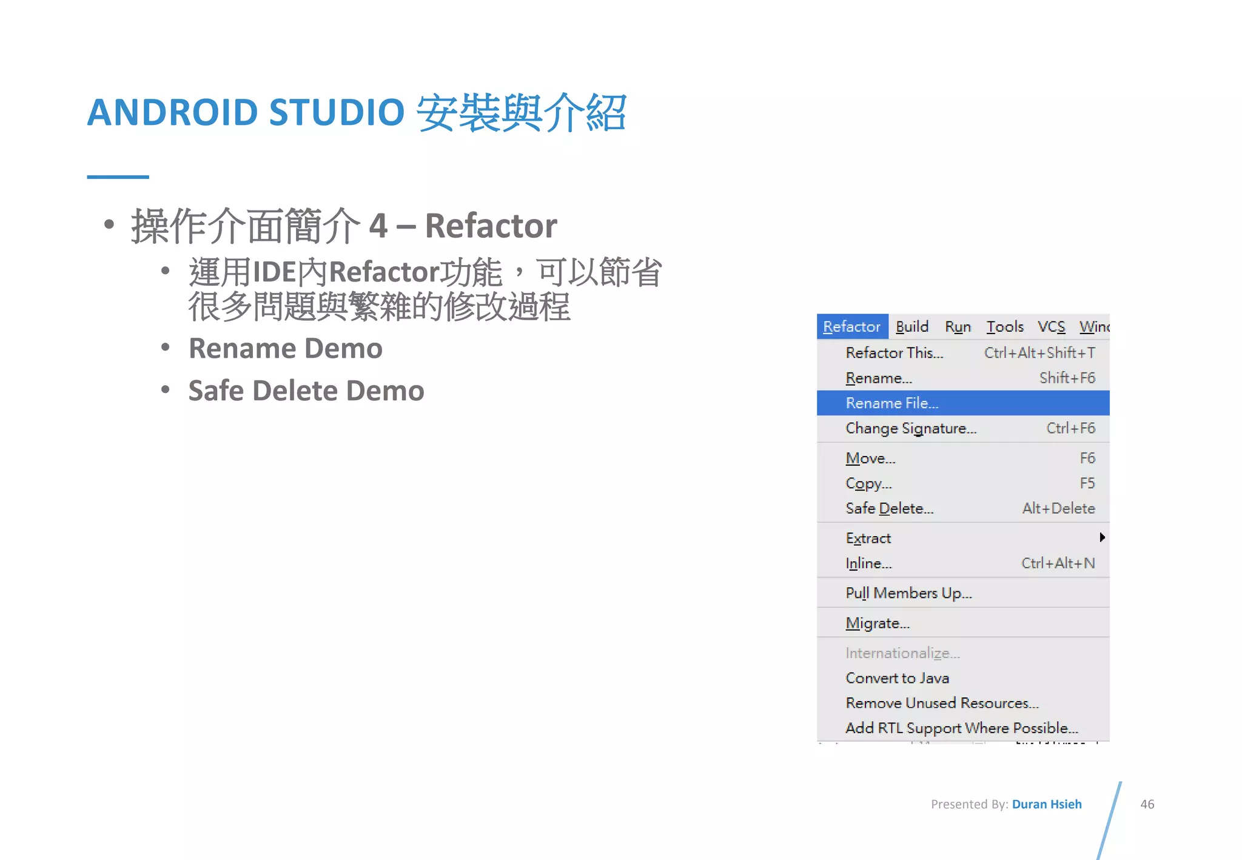The image size is (1242, 860).
Task: Select Rename... with Shift+F6 shortcut
Action: point(963,378)
